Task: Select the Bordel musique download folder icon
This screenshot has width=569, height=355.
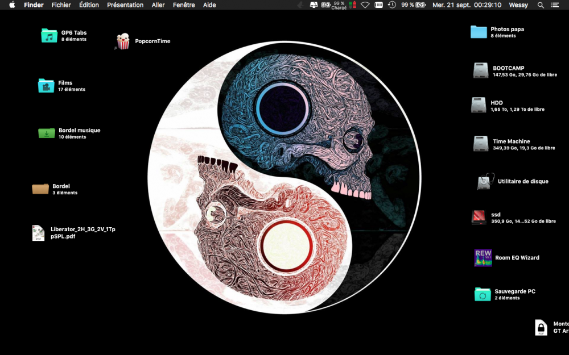Action: coord(47,133)
